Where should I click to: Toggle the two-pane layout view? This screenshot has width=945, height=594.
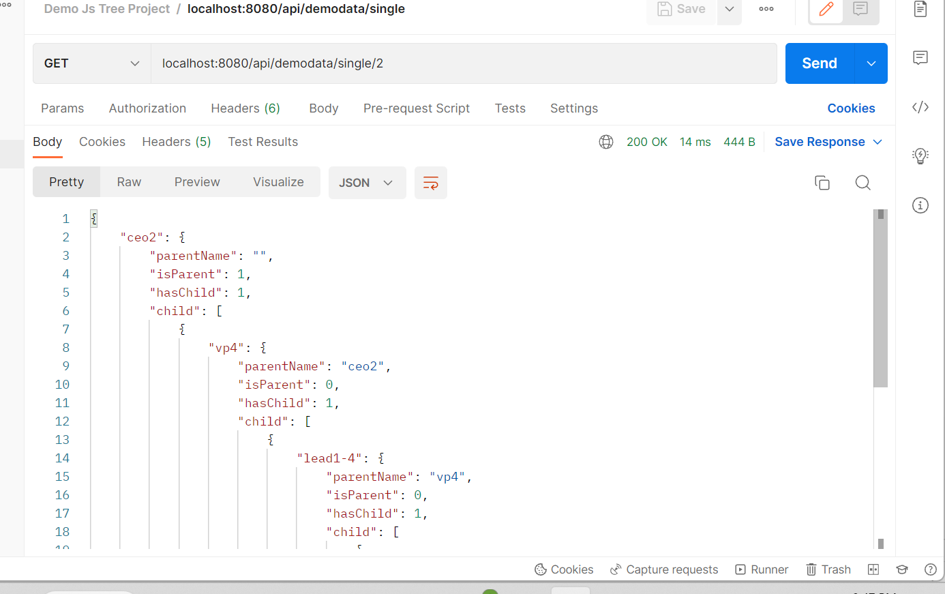click(x=873, y=569)
